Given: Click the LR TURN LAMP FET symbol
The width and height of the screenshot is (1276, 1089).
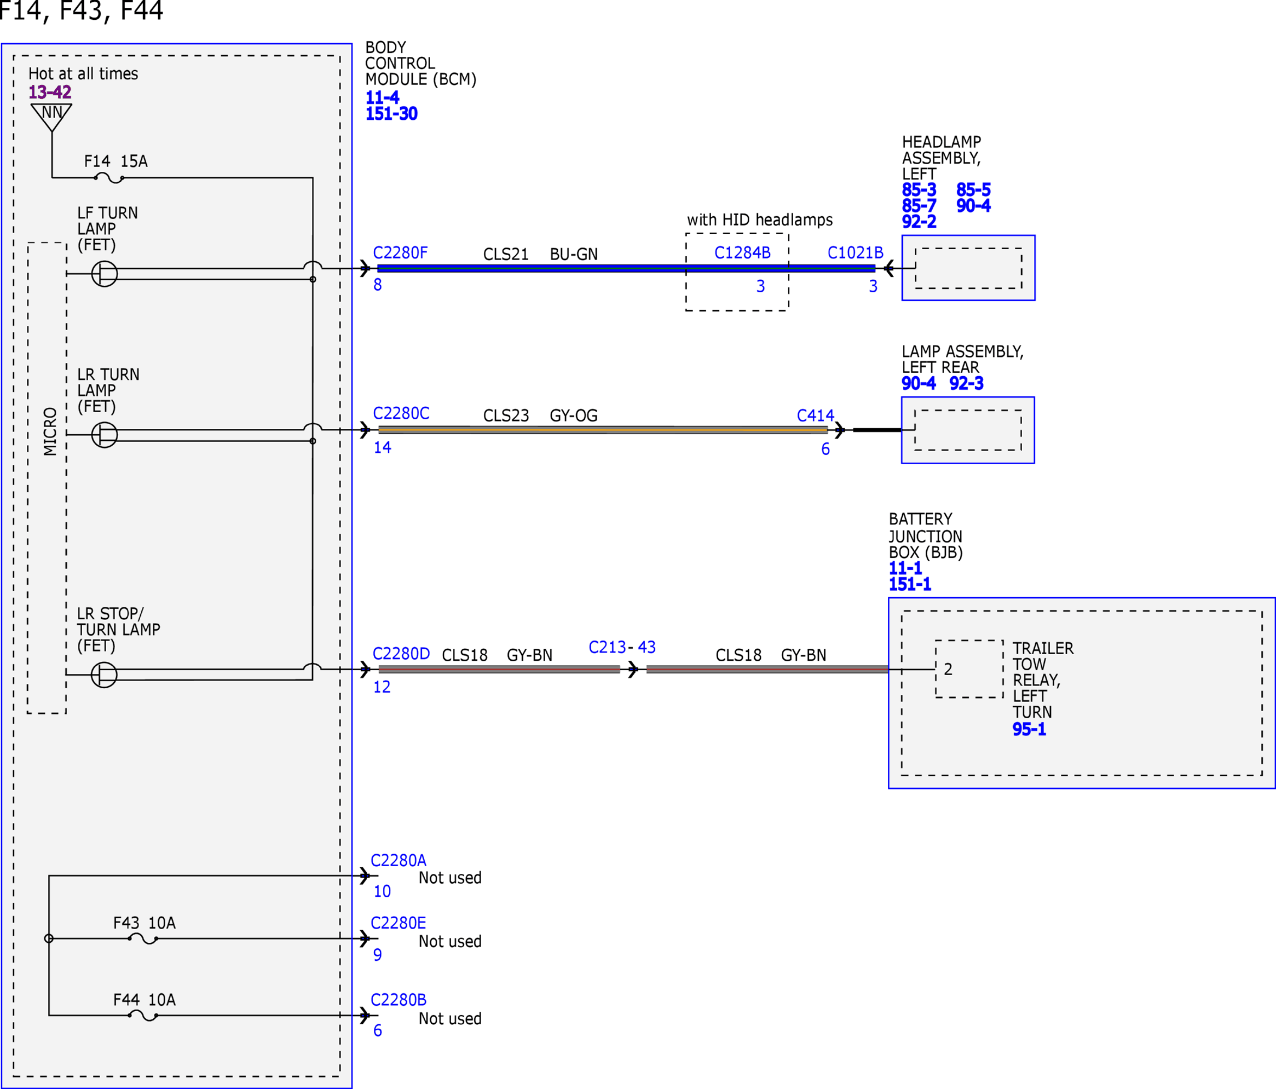Looking at the screenshot, I should pos(104,435).
